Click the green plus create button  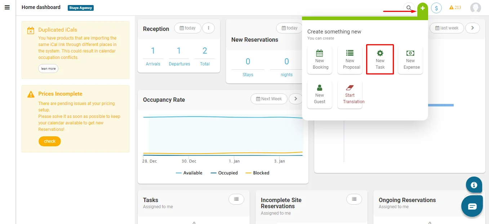click(x=423, y=8)
